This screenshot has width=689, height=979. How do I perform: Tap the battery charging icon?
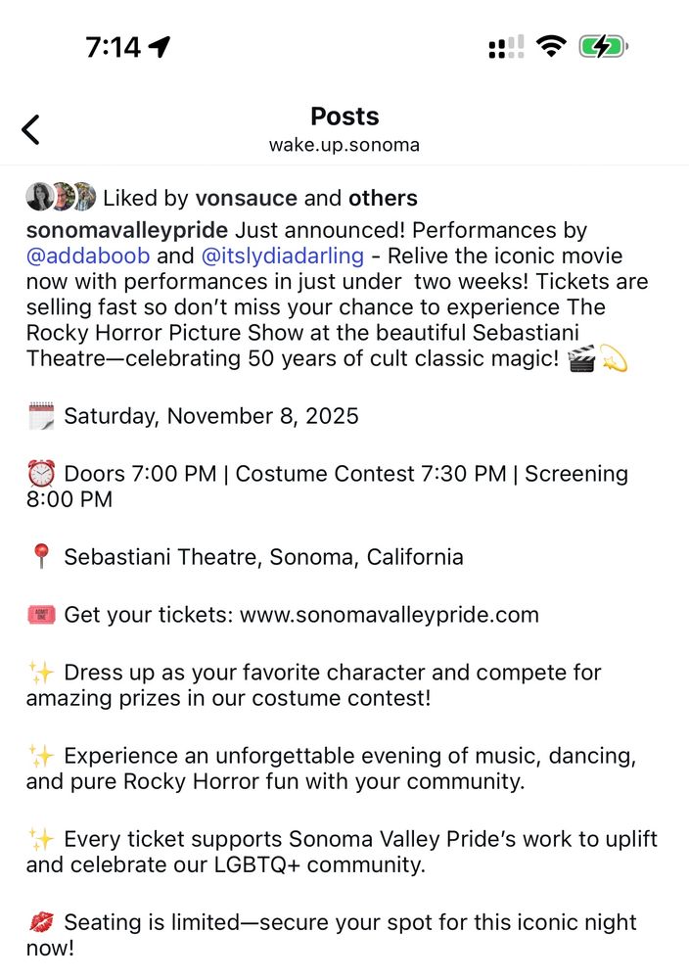(x=603, y=46)
